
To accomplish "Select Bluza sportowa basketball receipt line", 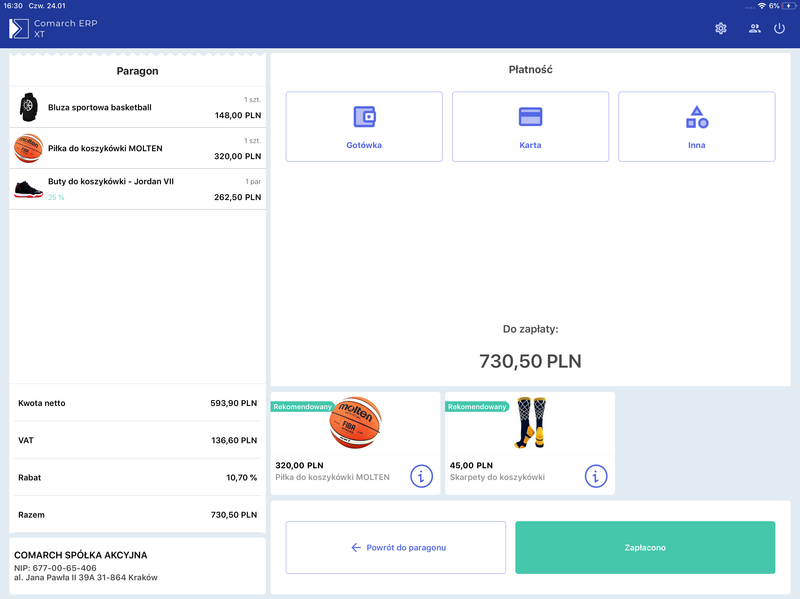I will (x=137, y=107).
